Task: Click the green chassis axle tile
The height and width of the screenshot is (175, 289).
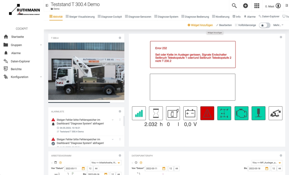Action: click(224, 113)
